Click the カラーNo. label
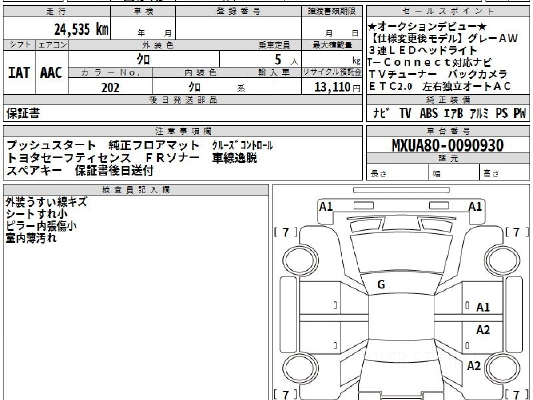 tap(111, 72)
